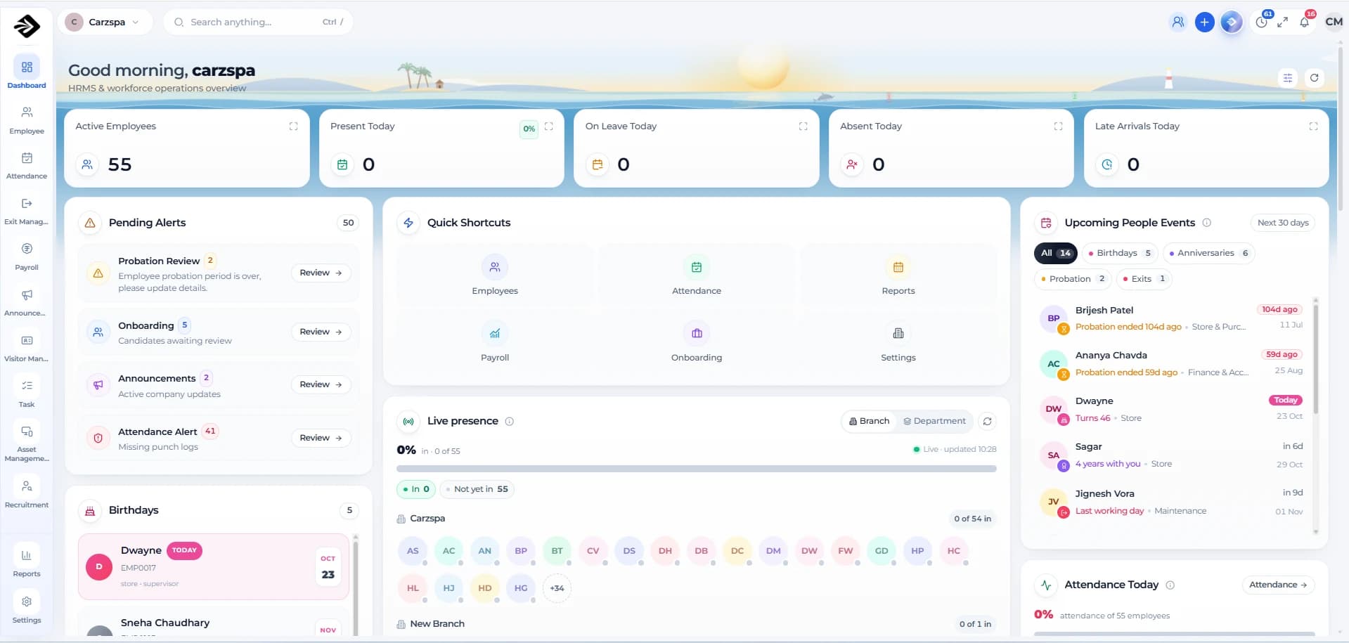This screenshot has width=1349, height=643.
Task: Click the blue plus add icon
Action: [1204, 22]
